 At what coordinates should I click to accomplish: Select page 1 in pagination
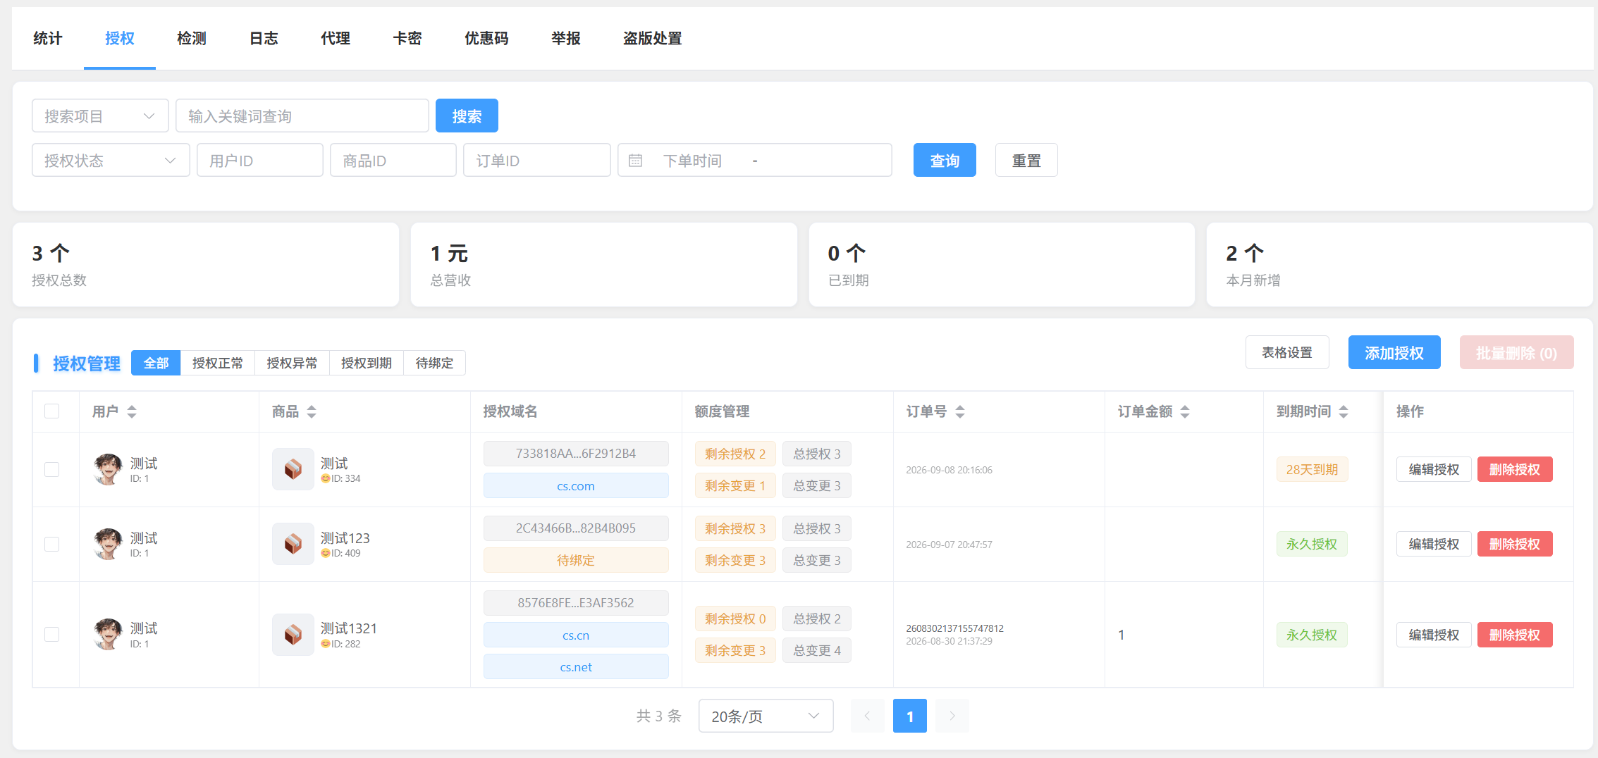click(910, 716)
